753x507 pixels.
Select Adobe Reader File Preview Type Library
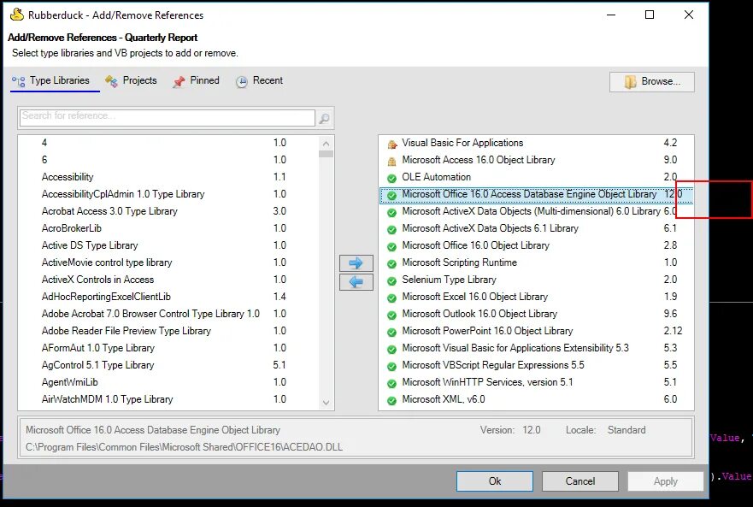pos(168,331)
